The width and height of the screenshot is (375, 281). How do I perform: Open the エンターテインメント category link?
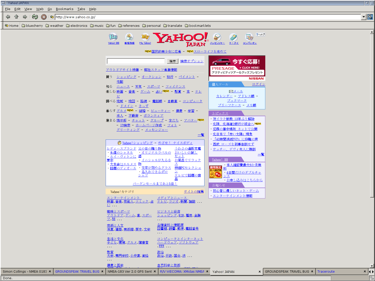click(x=123, y=198)
